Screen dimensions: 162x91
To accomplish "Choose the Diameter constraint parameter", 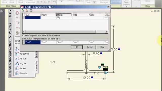I will 22,73.
